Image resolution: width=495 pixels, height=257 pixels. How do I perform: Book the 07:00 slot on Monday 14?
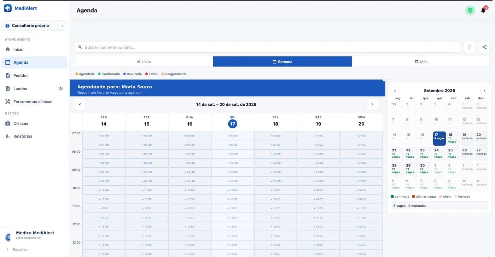pos(104,136)
